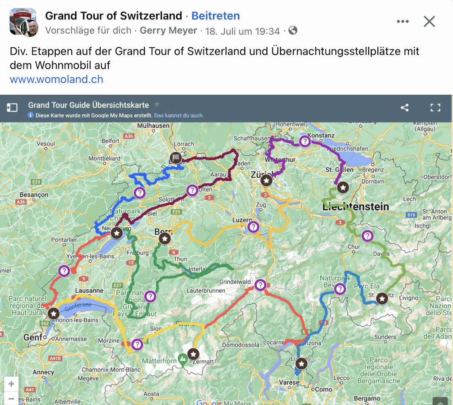This screenshot has width=453, height=405.
Task: Click the question-mark marker southeast of Morzine
Action: coord(137,344)
